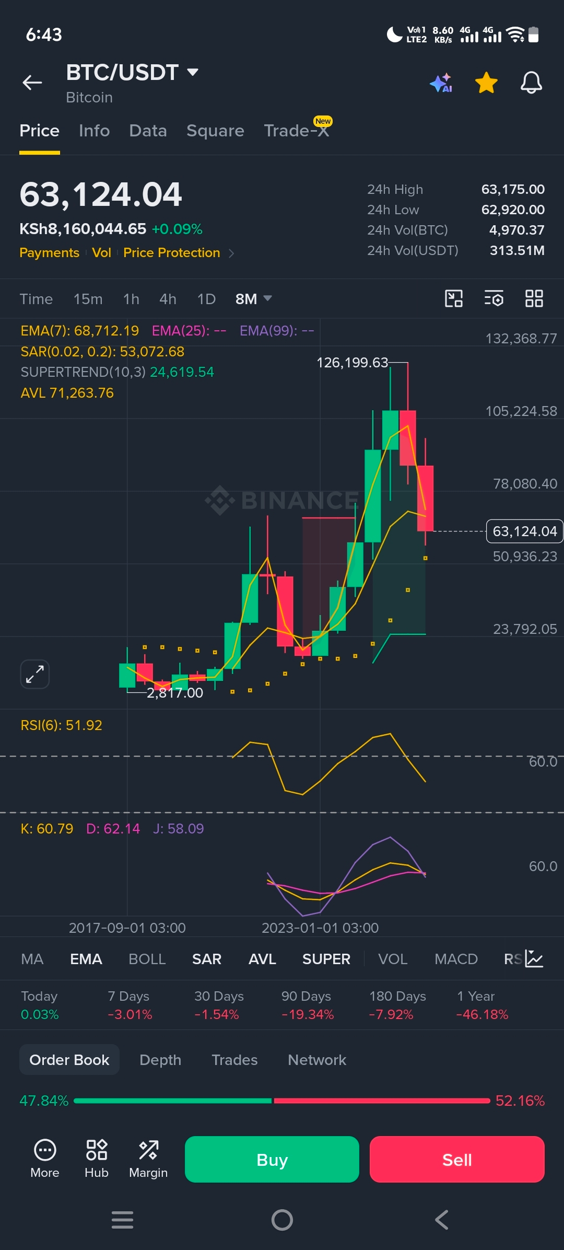The width and height of the screenshot is (564, 1250).
Task: Toggle the MACD indicator
Action: (456, 959)
